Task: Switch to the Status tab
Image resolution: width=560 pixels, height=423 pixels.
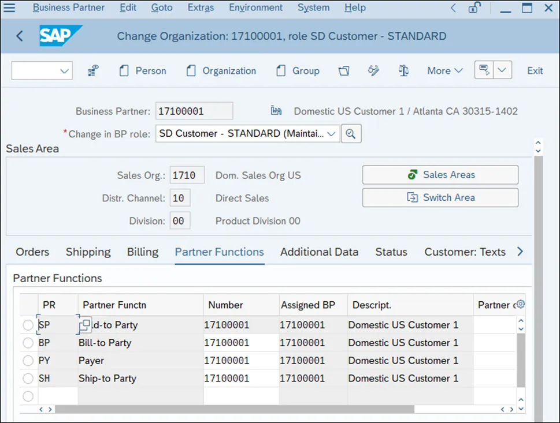Action: (x=391, y=252)
